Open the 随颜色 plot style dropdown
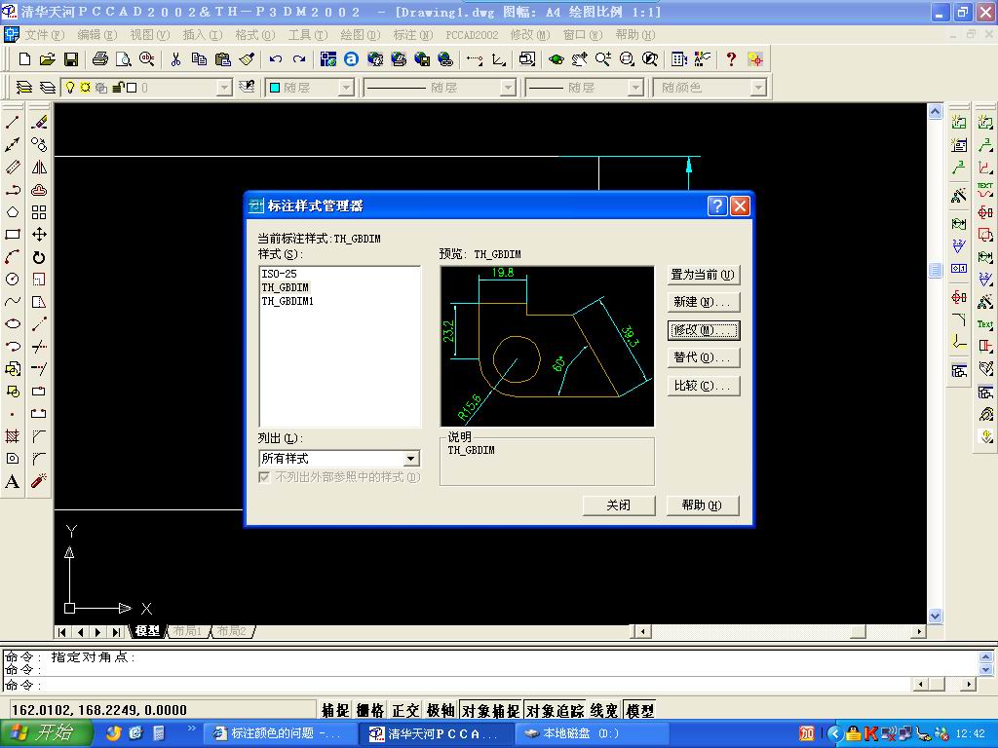 click(757, 87)
